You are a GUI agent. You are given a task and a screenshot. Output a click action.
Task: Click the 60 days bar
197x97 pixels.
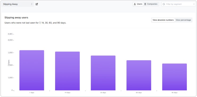click(139, 75)
